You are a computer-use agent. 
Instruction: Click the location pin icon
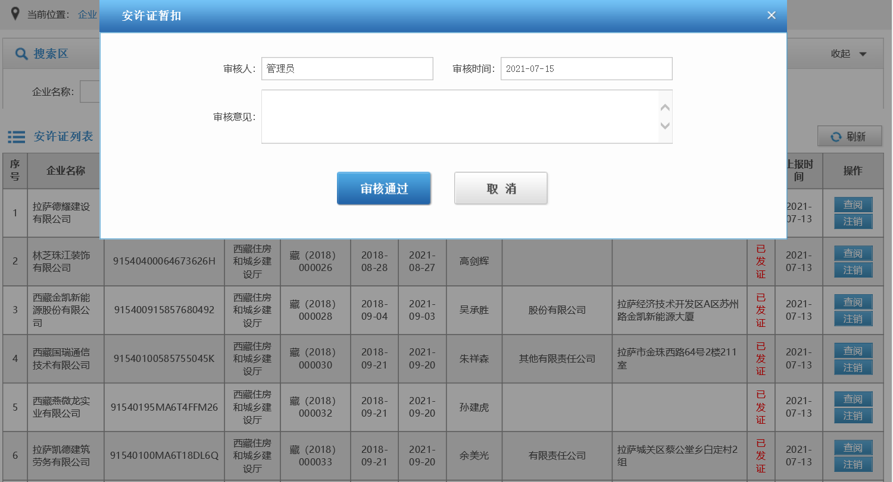(15, 14)
